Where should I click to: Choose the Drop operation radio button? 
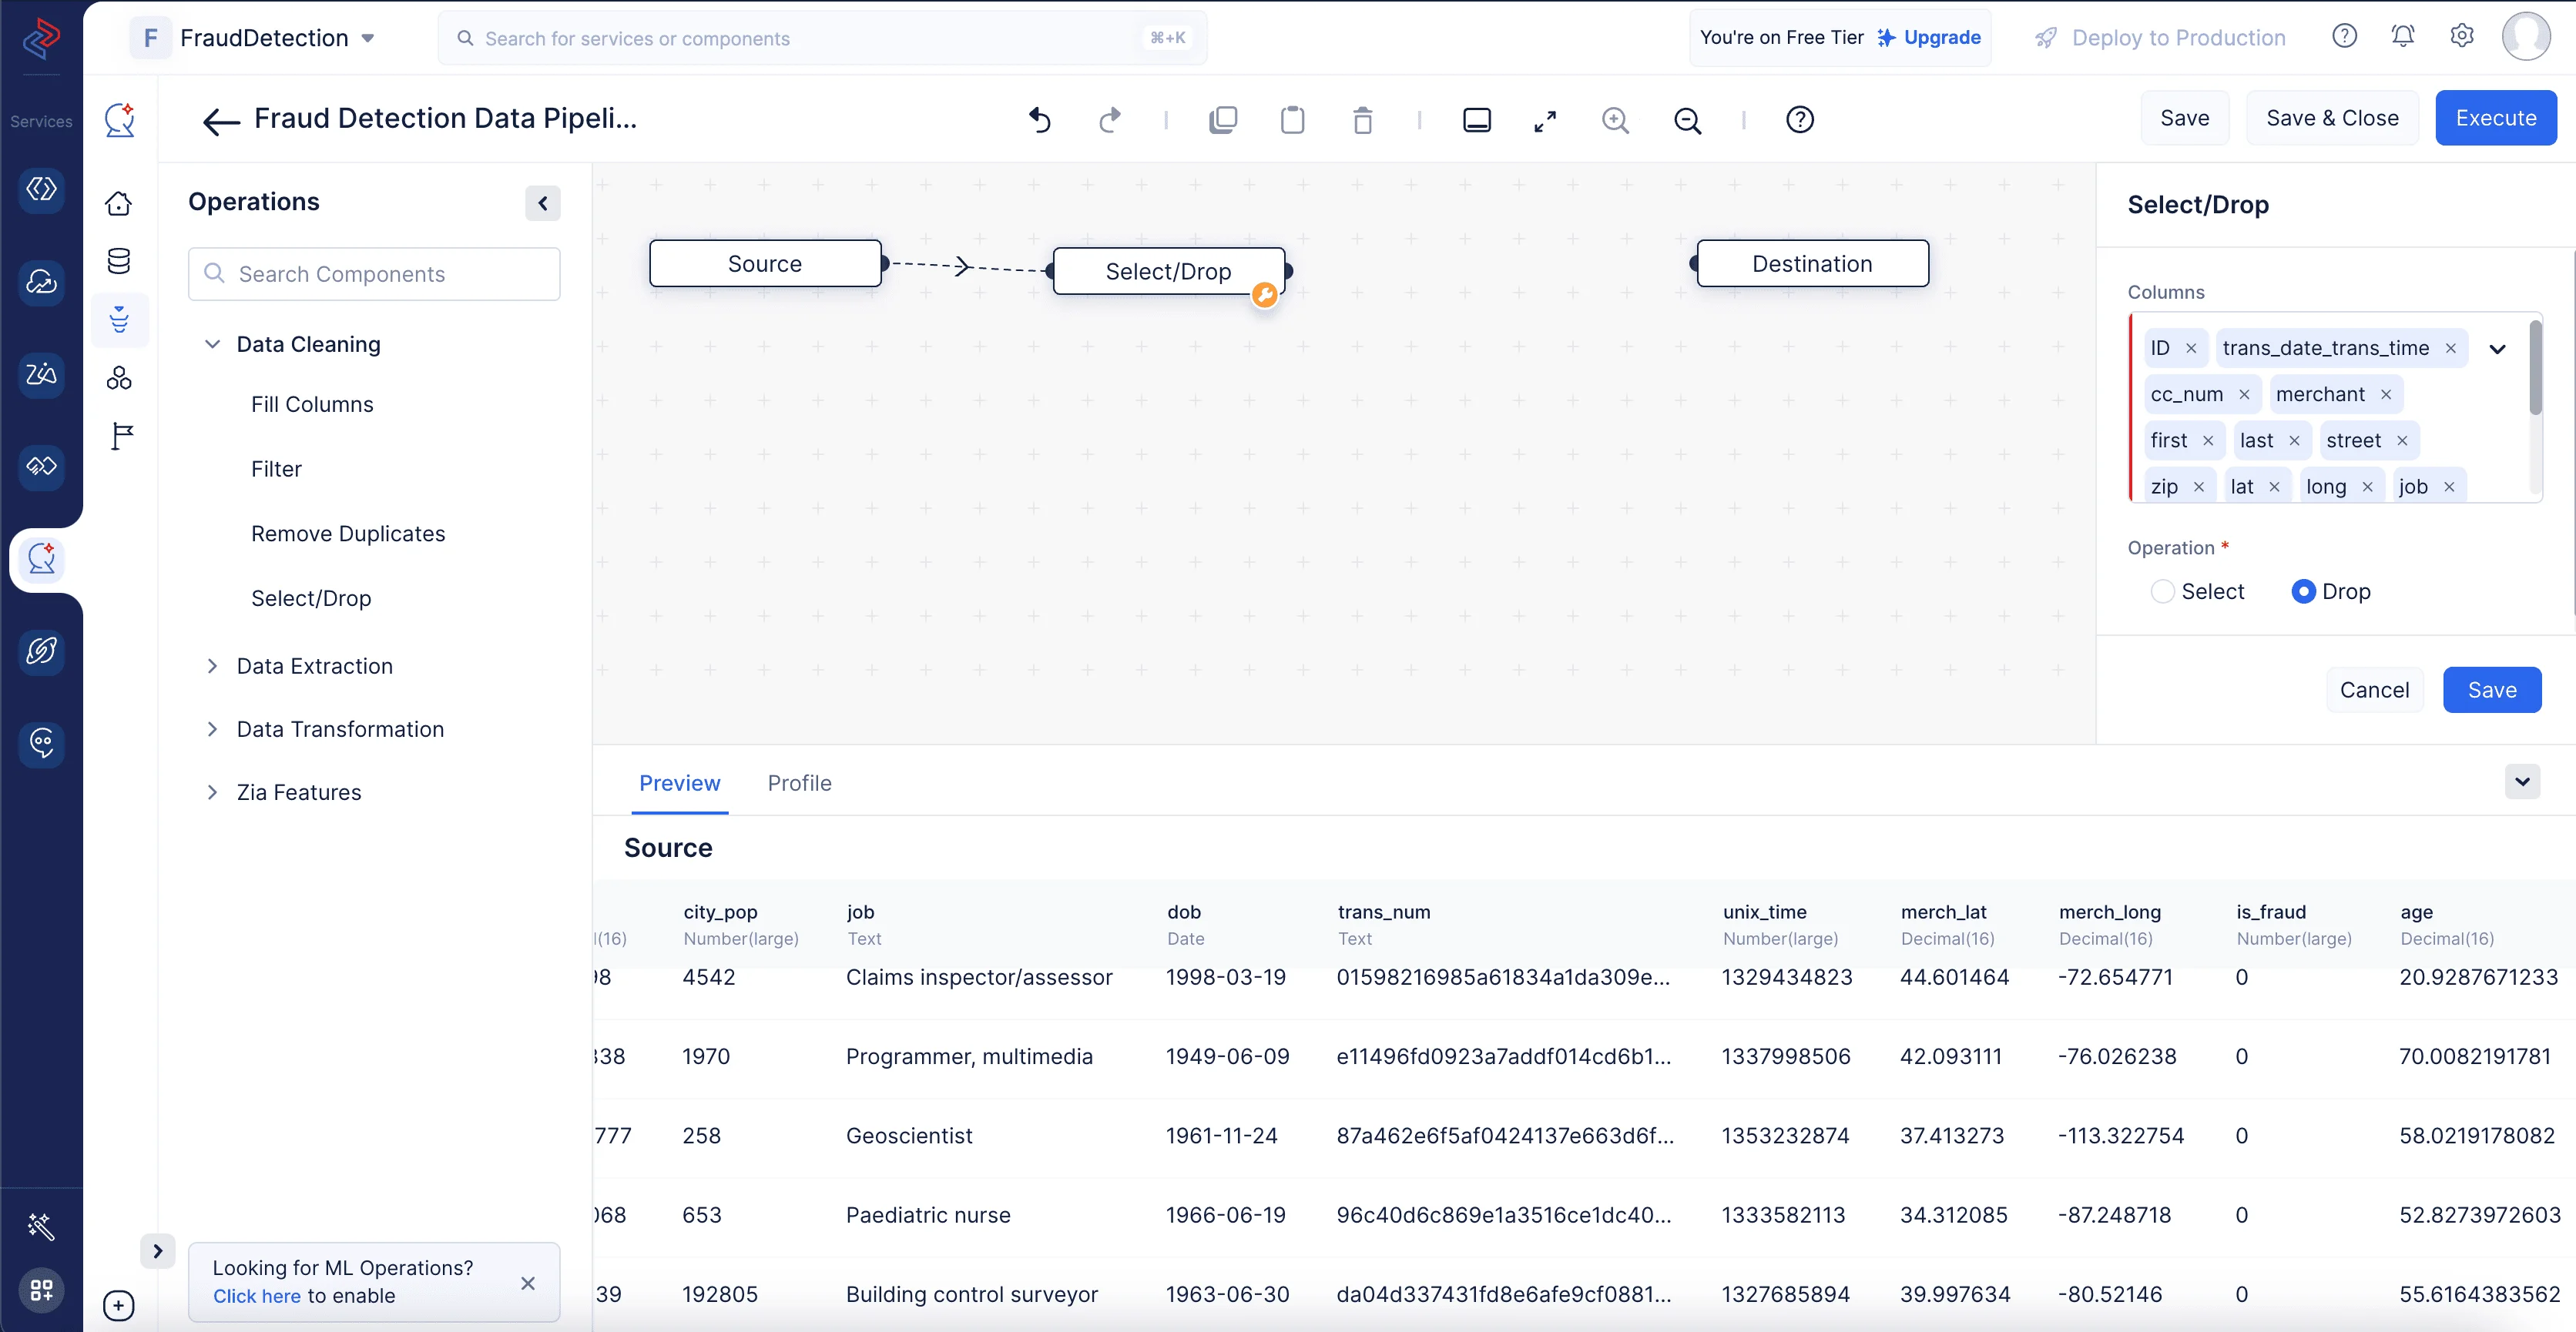point(2303,591)
